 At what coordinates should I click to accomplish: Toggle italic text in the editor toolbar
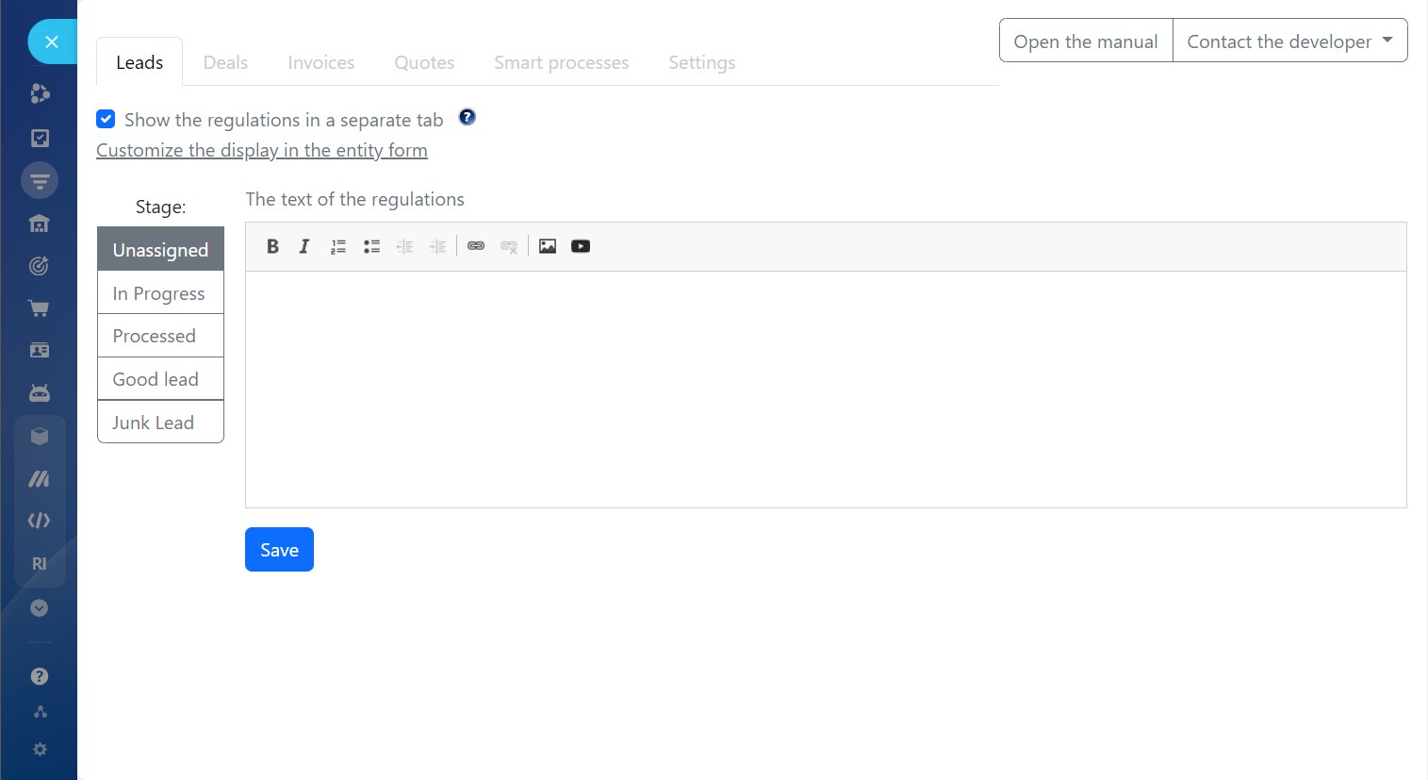[x=304, y=246]
